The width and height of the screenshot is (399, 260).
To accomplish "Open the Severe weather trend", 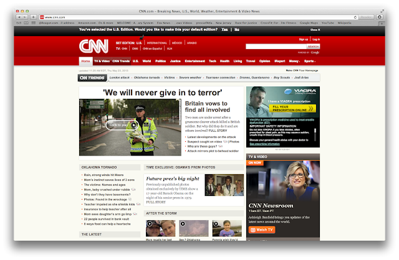I will 190,78.
